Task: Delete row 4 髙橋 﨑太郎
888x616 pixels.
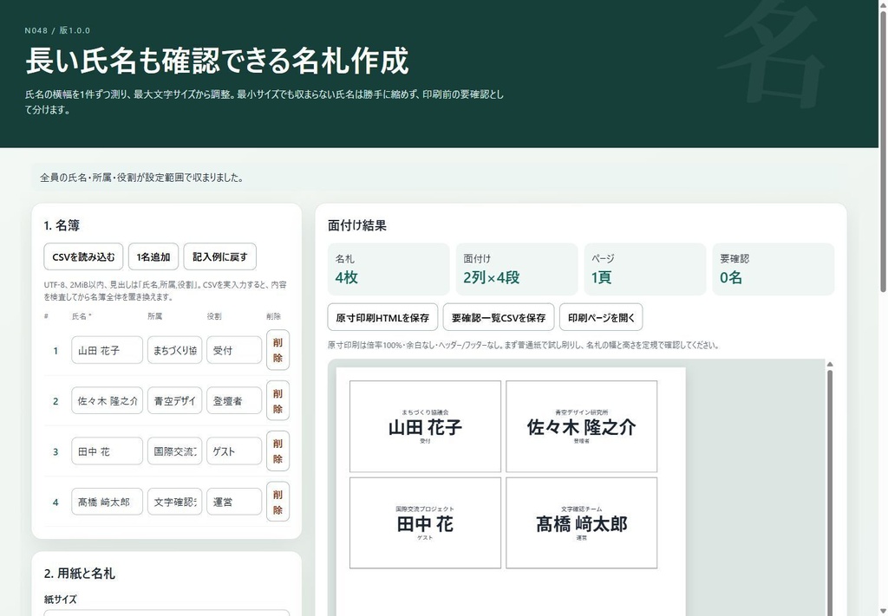Action: coord(277,502)
